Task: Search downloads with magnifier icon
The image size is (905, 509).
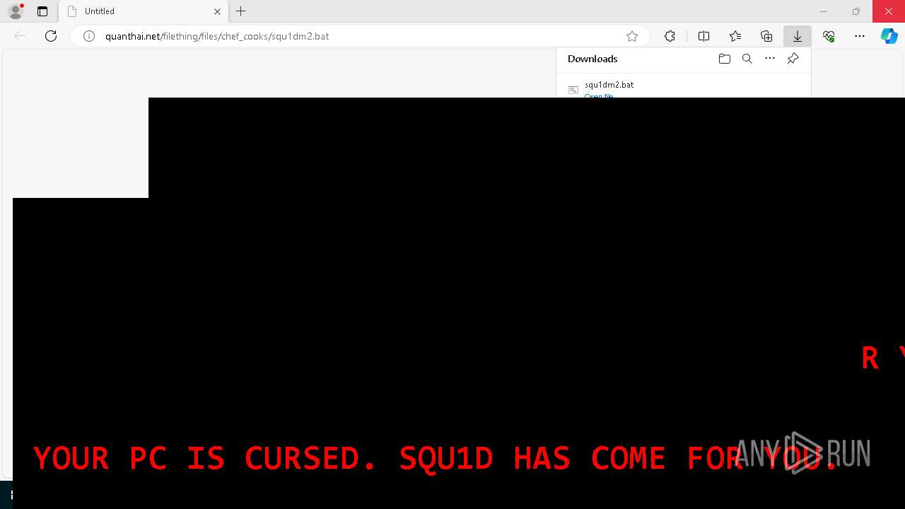Action: (x=747, y=59)
